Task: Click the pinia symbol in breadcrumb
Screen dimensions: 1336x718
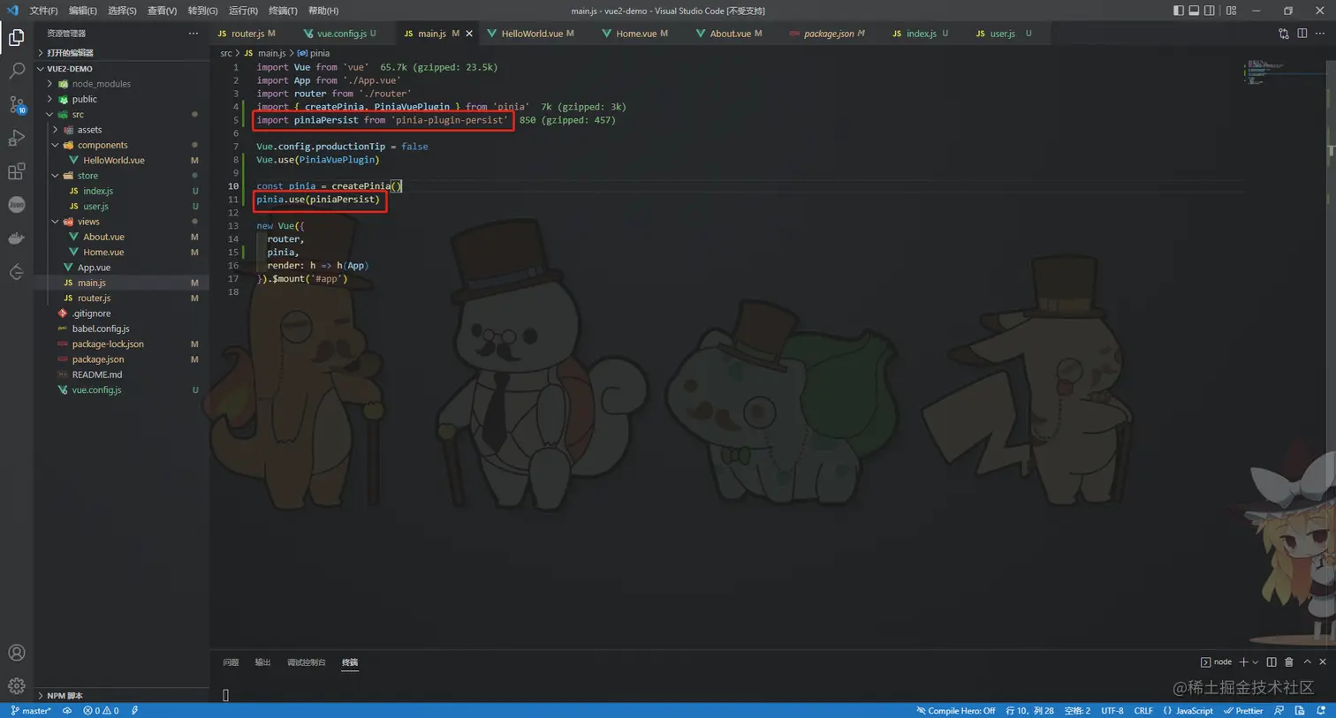Action: 314,53
